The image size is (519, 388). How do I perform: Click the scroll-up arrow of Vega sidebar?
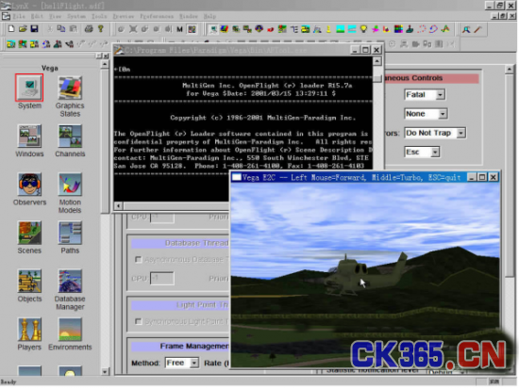coord(105,64)
